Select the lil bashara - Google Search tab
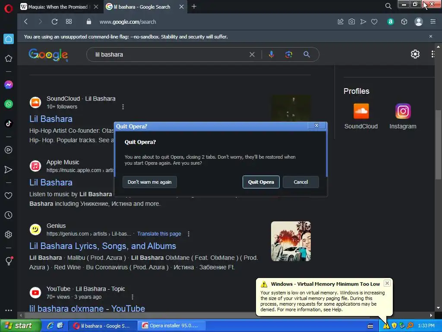Image resolution: width=442 pixels, height=332 pixels. (142, 7)
